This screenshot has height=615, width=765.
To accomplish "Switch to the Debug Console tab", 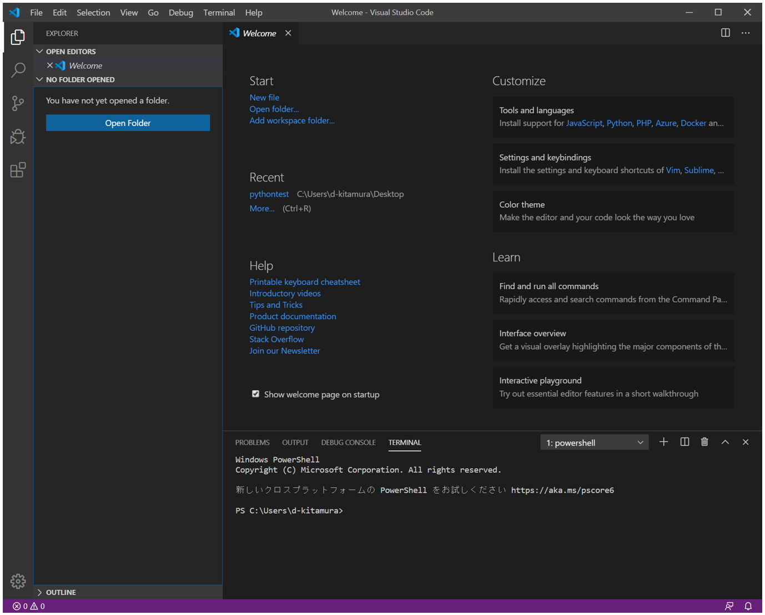I will click(348, 442).
